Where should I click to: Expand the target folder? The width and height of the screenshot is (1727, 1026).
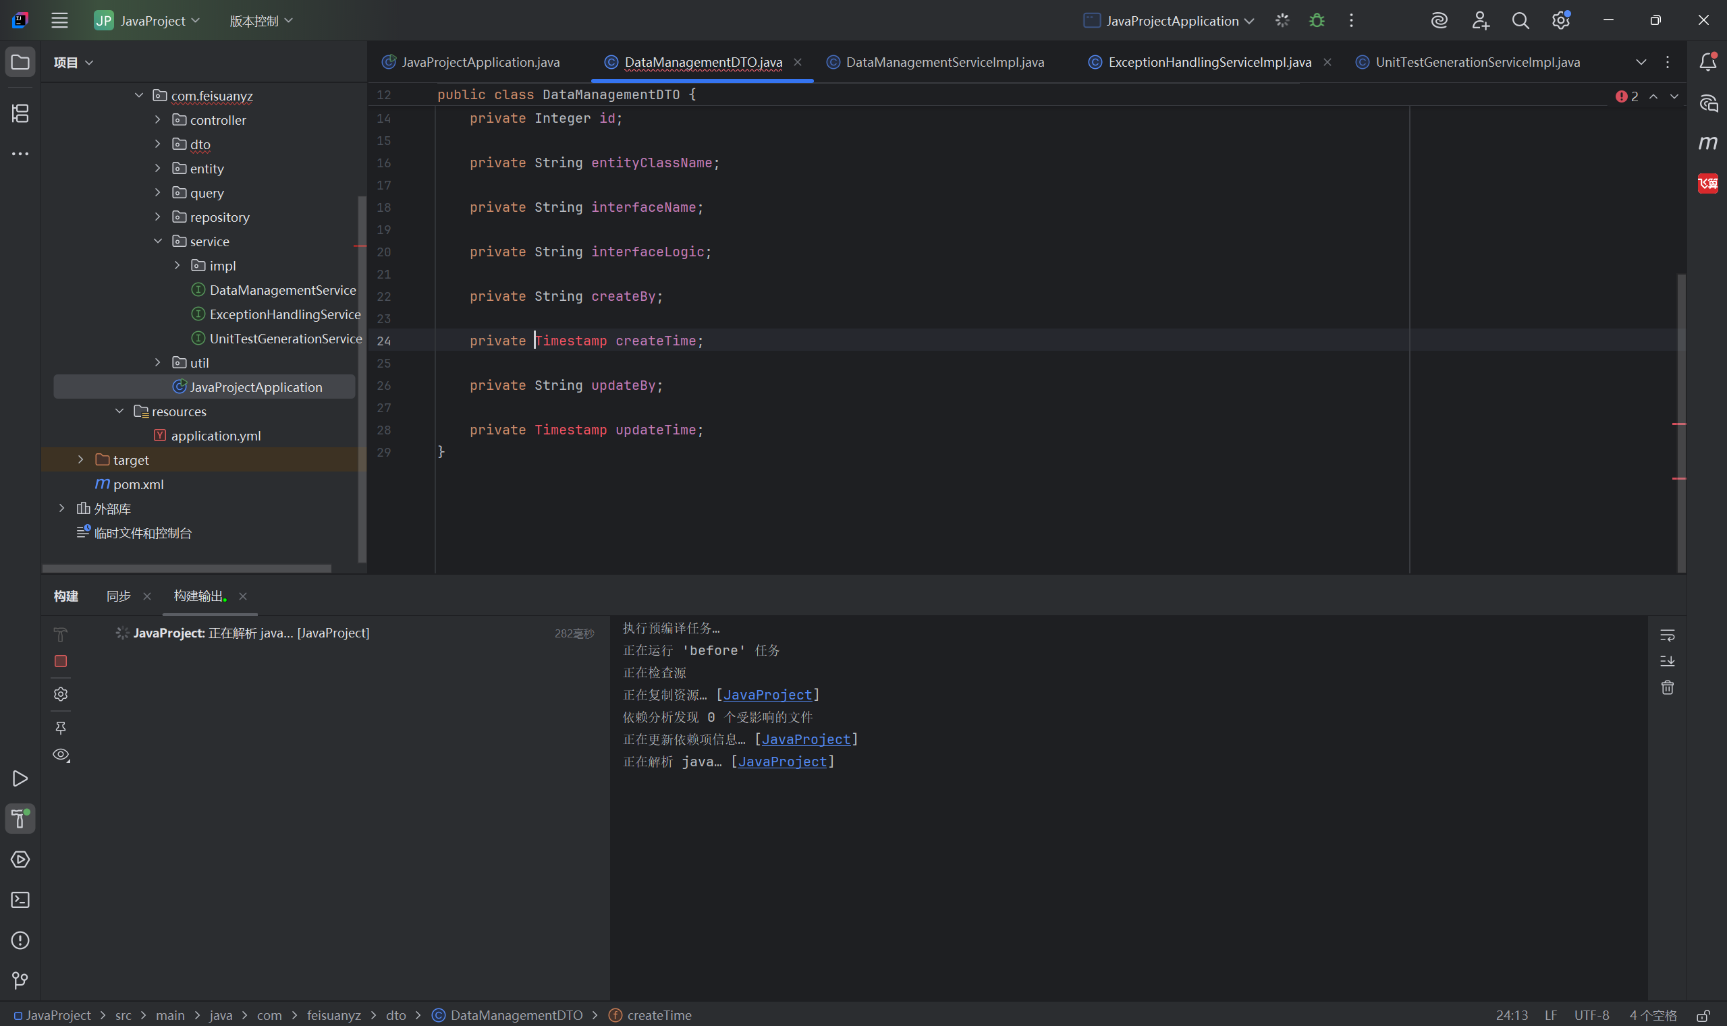(81, 460)
